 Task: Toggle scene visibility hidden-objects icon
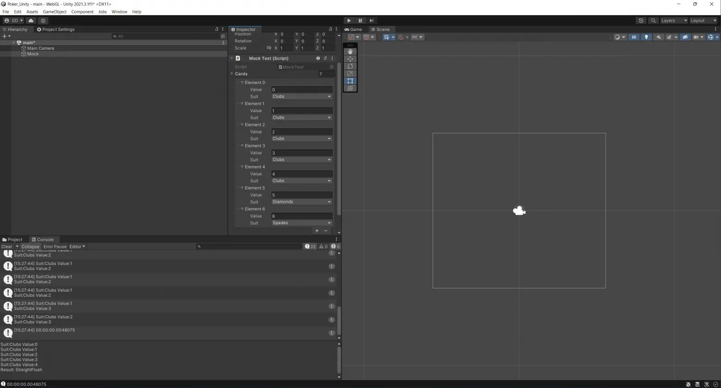click(x=685, y=37)
